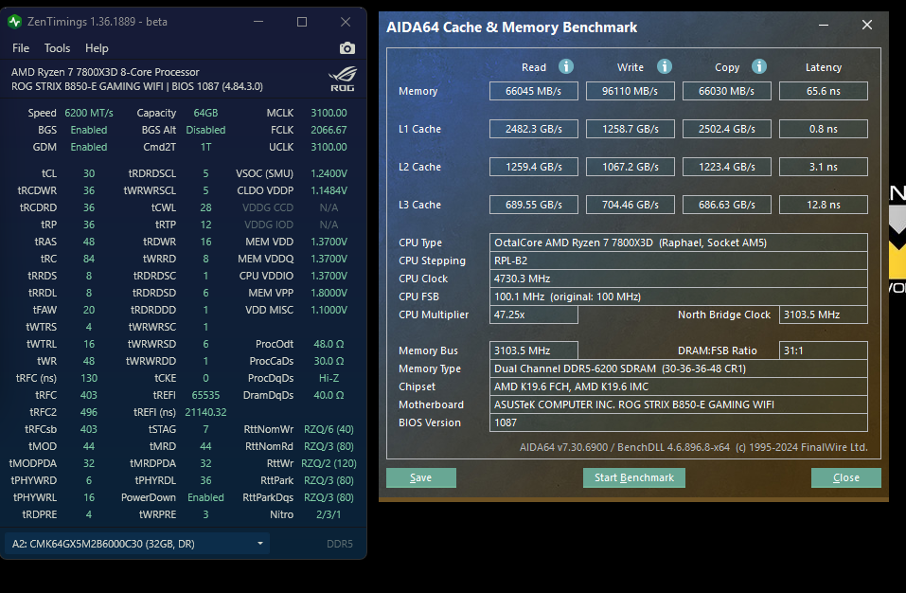Click the L1 Cache Write value 1258.7 GB/s

[630, 129]
